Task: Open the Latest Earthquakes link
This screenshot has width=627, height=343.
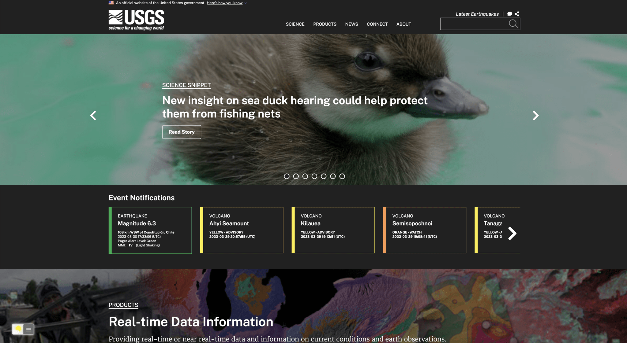Action: click(477, 14)
